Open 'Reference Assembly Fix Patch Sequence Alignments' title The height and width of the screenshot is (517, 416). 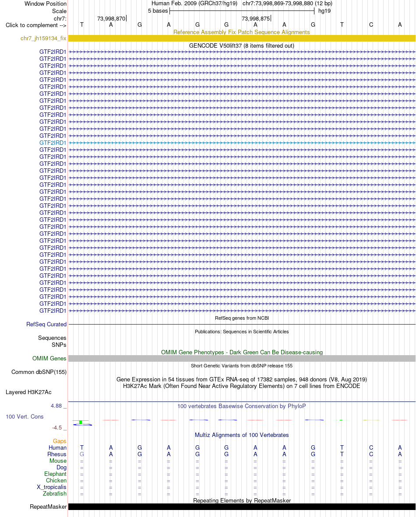click(242, 32)
